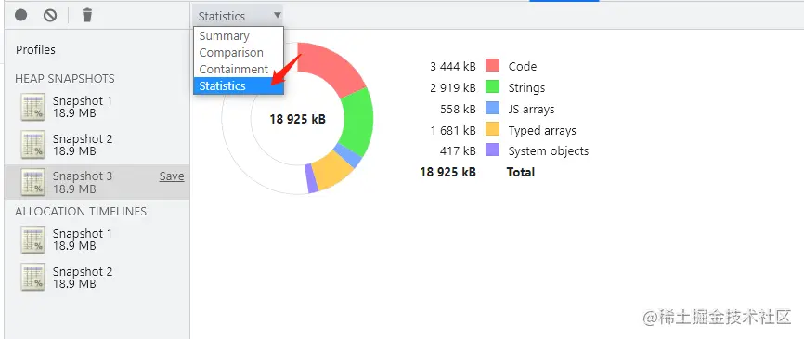Select Snapshot 2 icon under Heap Snapshots
This screenshot has width=804, height=339.
32,145
